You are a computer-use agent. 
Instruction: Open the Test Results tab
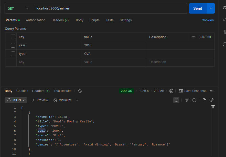pyautogui.click(x=62, y=91)
